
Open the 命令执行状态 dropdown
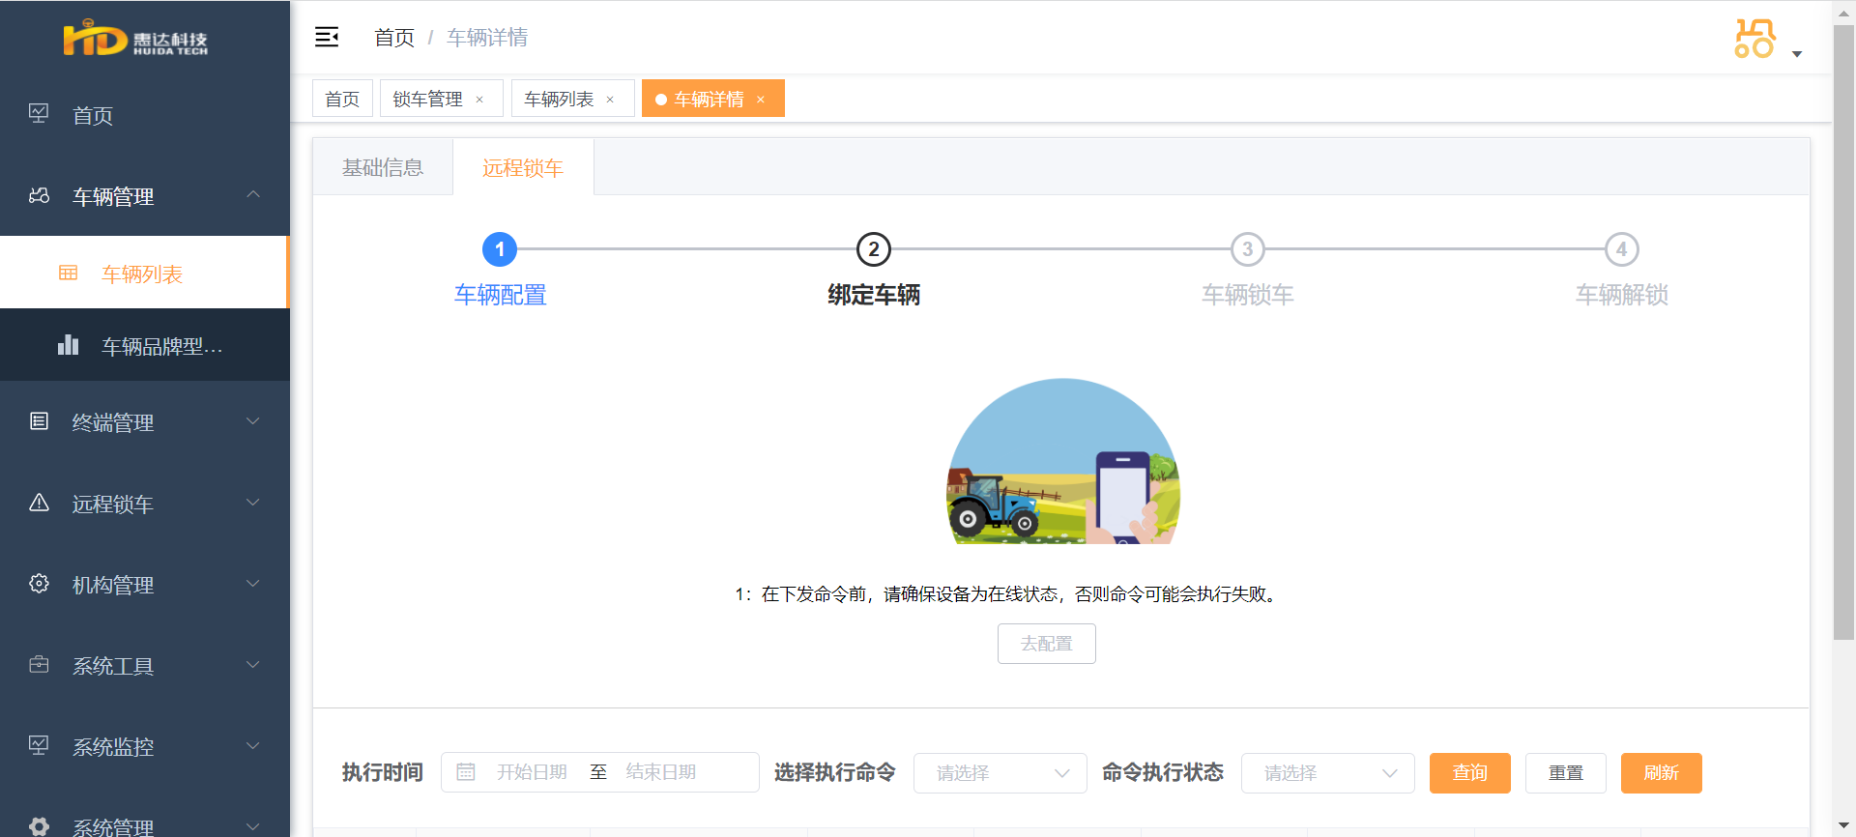[x=1328, y=773]
